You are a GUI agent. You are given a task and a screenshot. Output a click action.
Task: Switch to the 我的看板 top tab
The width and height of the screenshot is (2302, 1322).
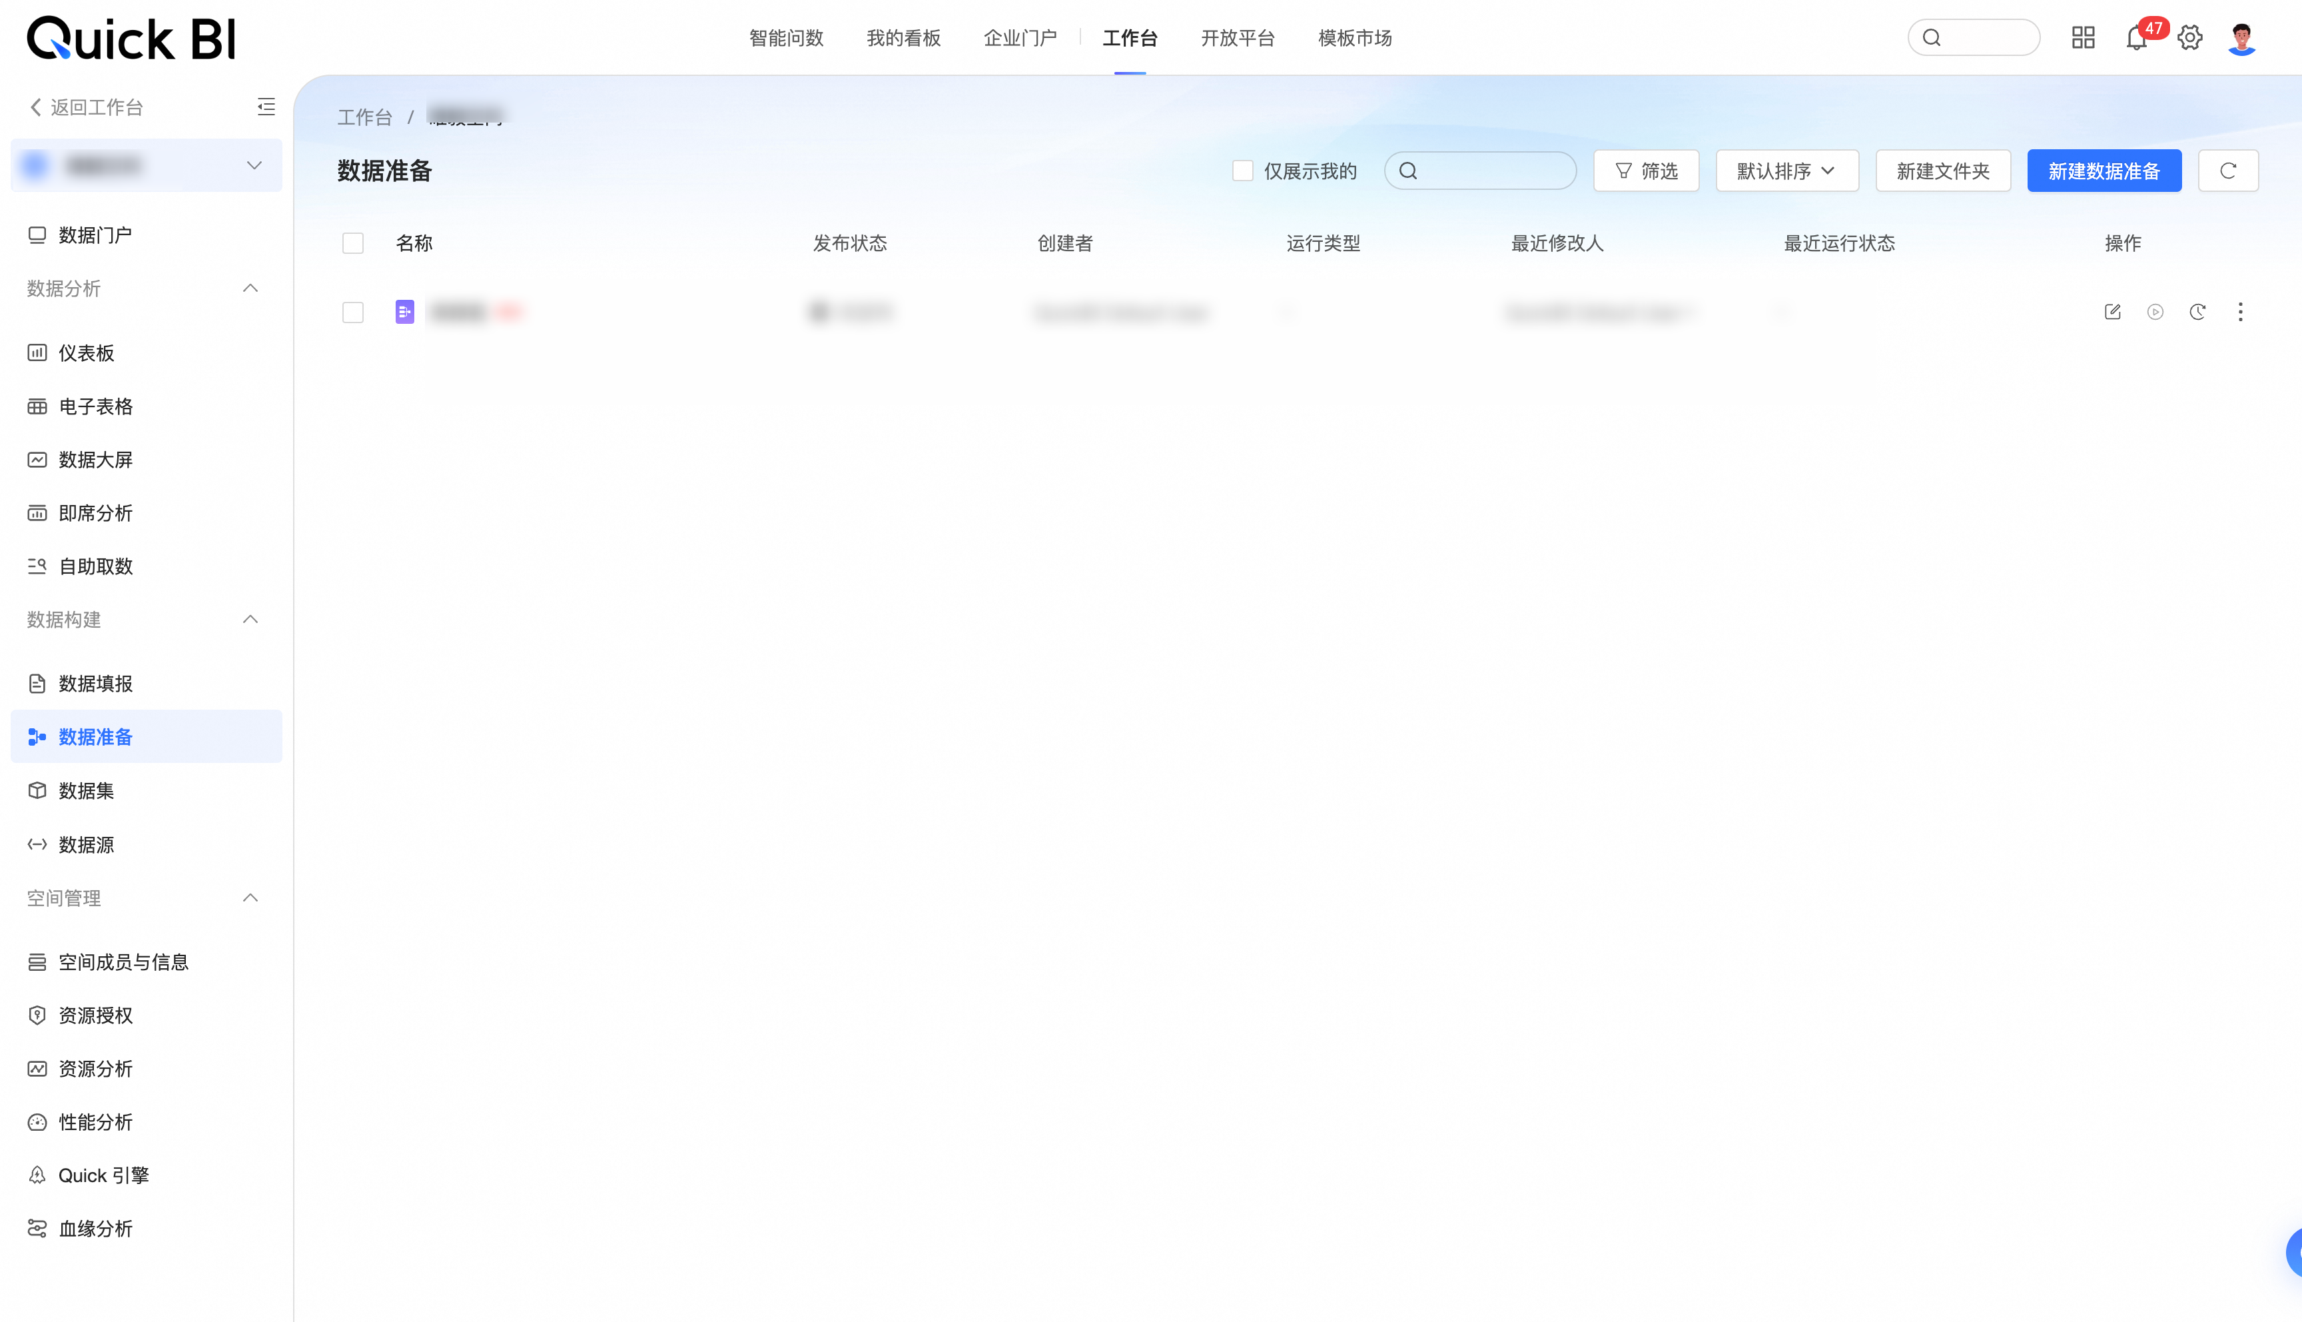(903, 38)
